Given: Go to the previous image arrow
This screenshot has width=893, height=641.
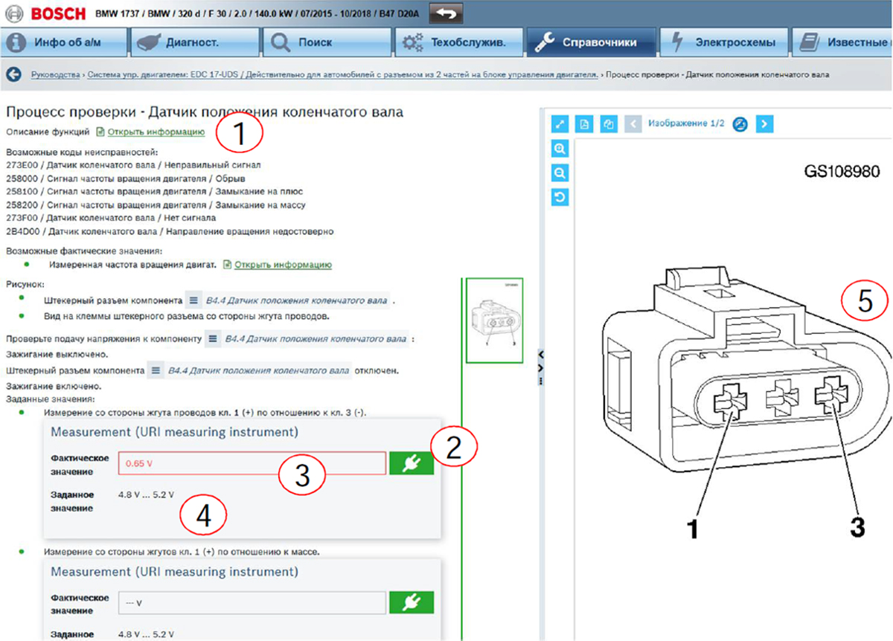Looking at the screenshot, I should pyautogui.click(x=633, y=123).
